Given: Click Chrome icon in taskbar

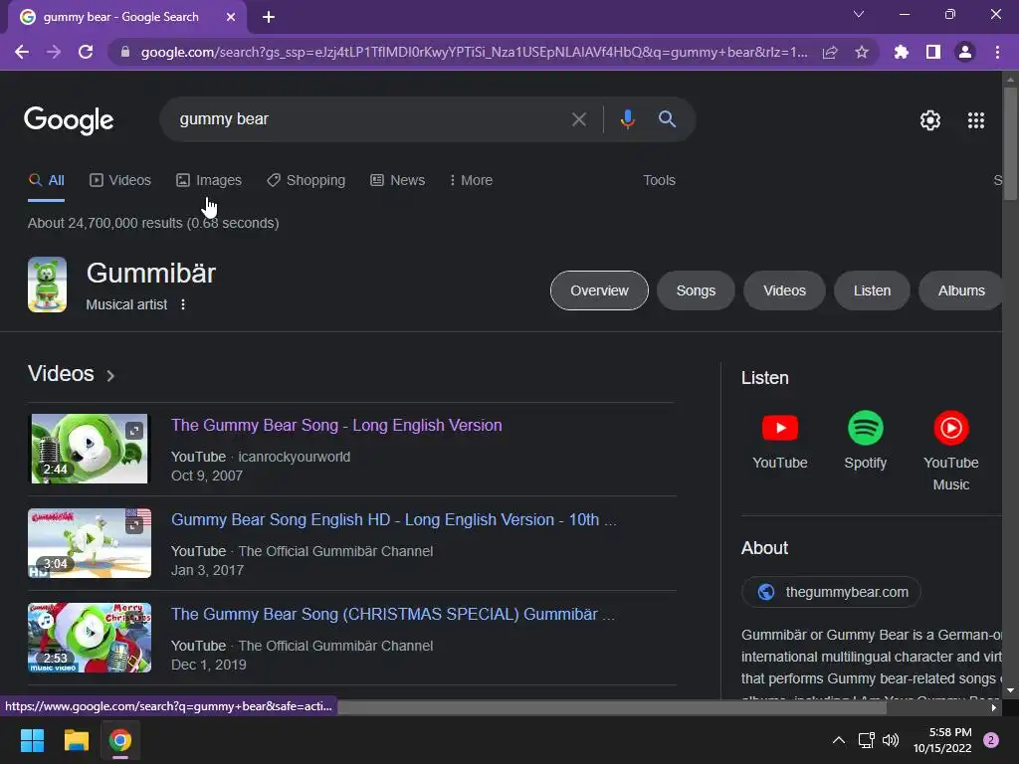Looking at the screenshot, I should [x=120, y=740].
